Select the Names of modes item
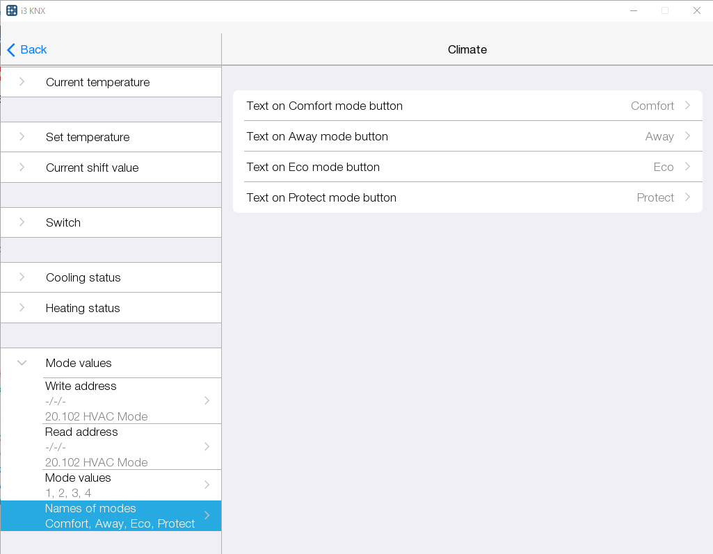This screenshot has width=713, height=554. (120, 516)
